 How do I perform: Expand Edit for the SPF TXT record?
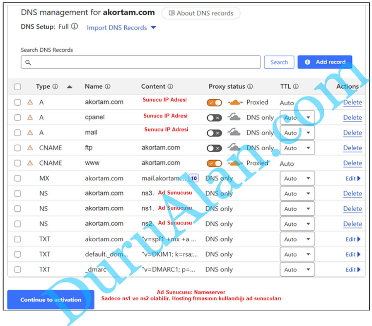353,239
